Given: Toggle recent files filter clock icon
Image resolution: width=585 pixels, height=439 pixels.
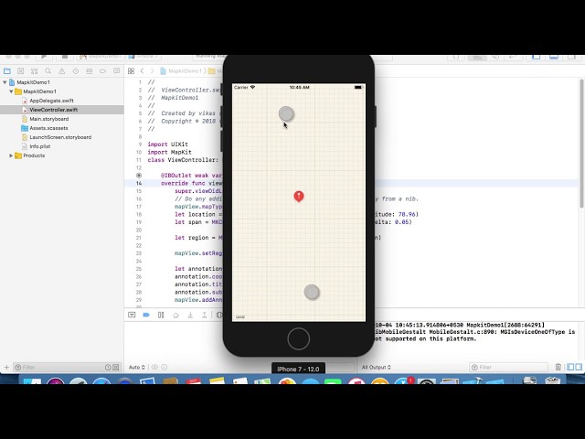Looking at the screenshot, I should point(108,368).
